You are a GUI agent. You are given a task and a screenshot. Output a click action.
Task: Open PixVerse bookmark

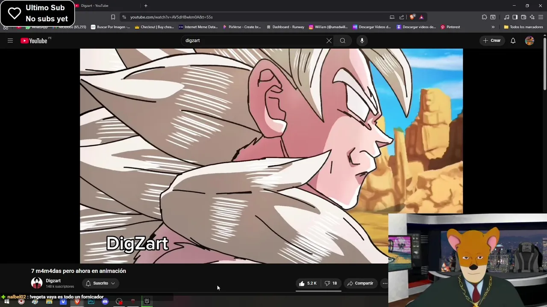(242, 27)
